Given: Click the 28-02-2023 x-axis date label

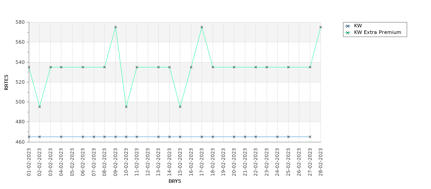Looking at the screenshot, I should (x=320, y=162).
